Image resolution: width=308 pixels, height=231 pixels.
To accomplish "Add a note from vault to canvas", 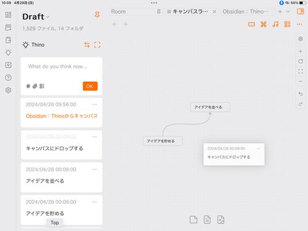I will [207, 219].
